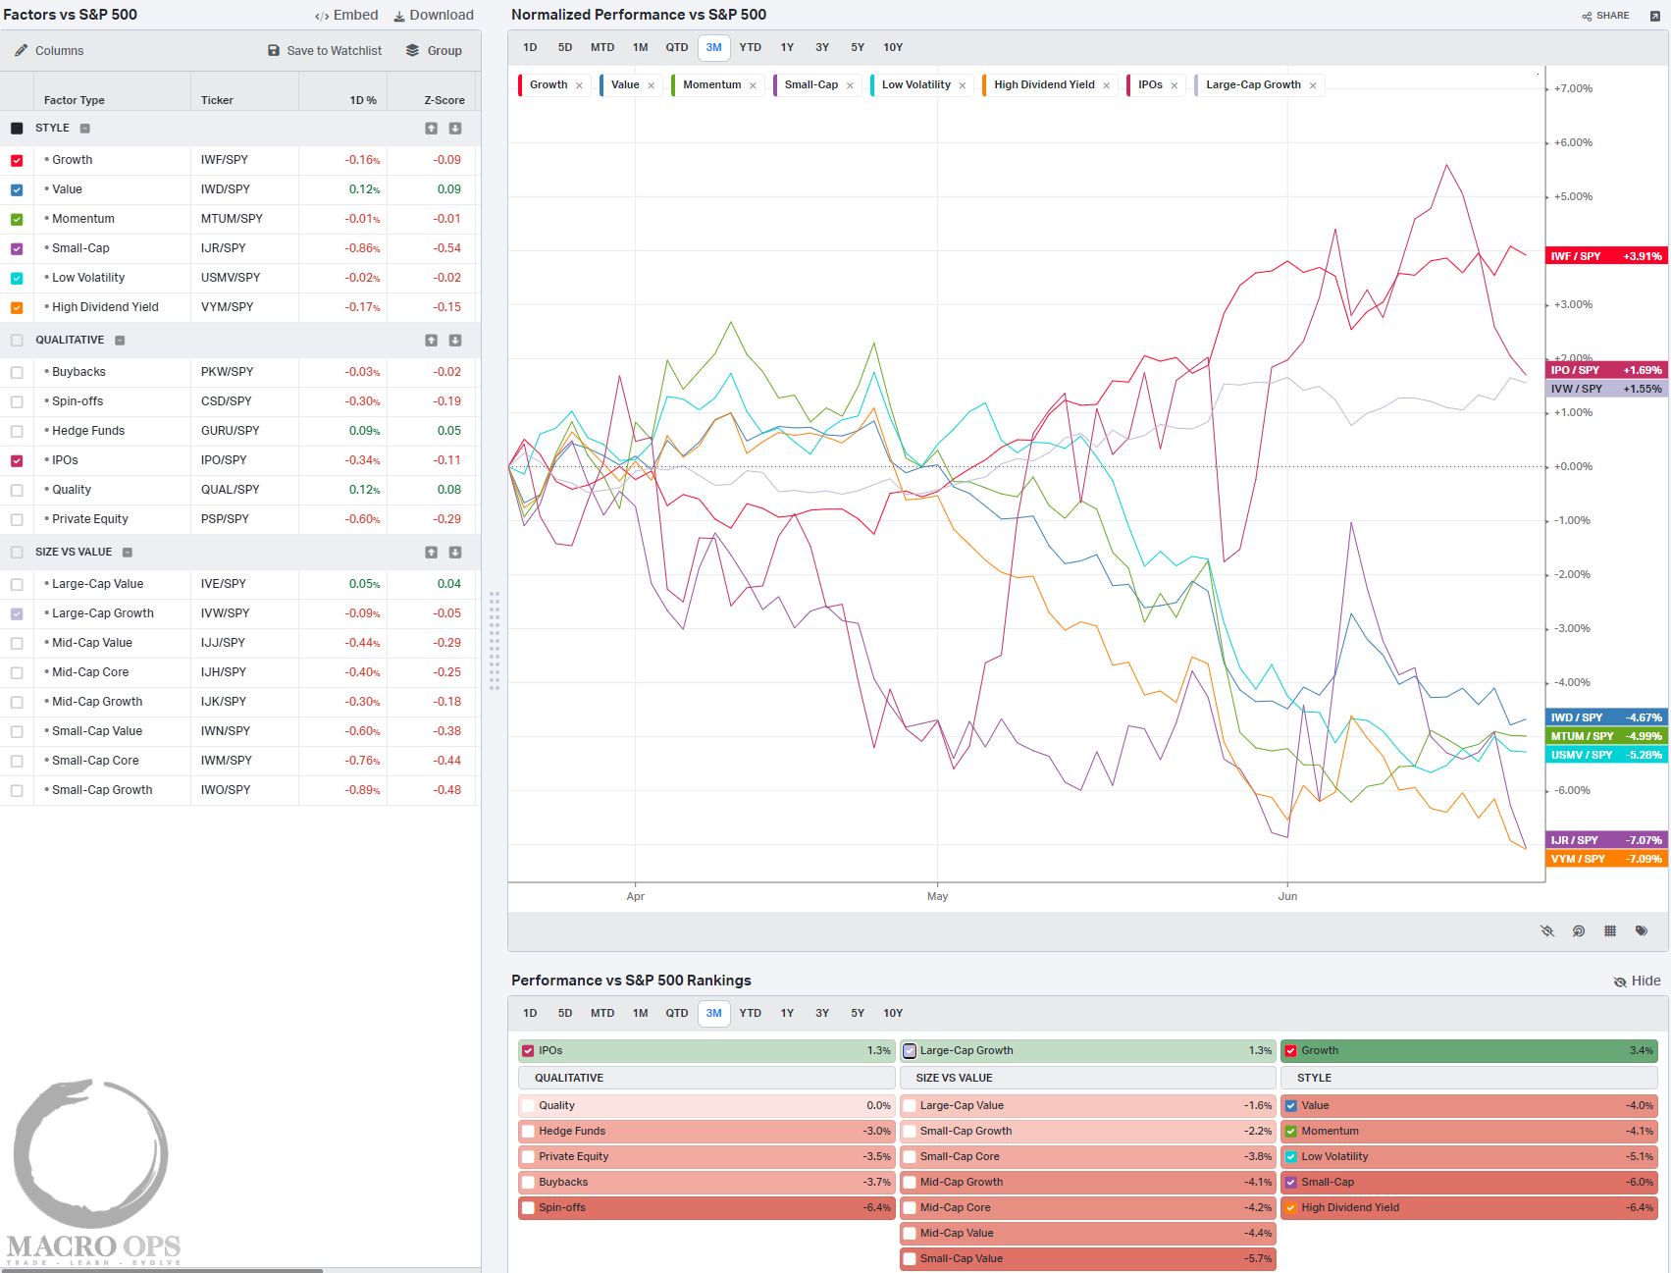This screenshot has height=1273, width=1671.
Task: Remove the High Dividend Yield chip
Action: coord(1106,85)
